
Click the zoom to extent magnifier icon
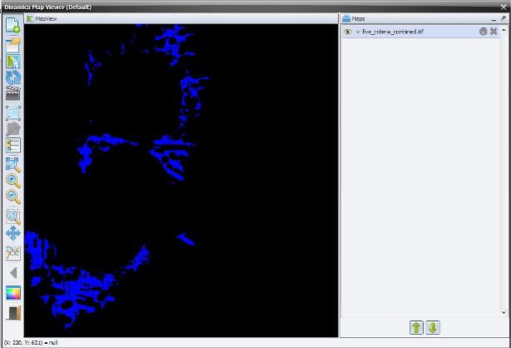coord(13,165)
